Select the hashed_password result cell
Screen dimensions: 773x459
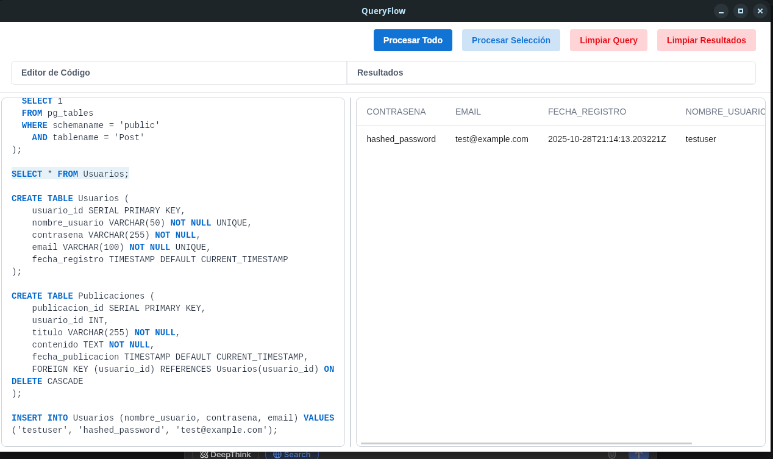point(401,139)
